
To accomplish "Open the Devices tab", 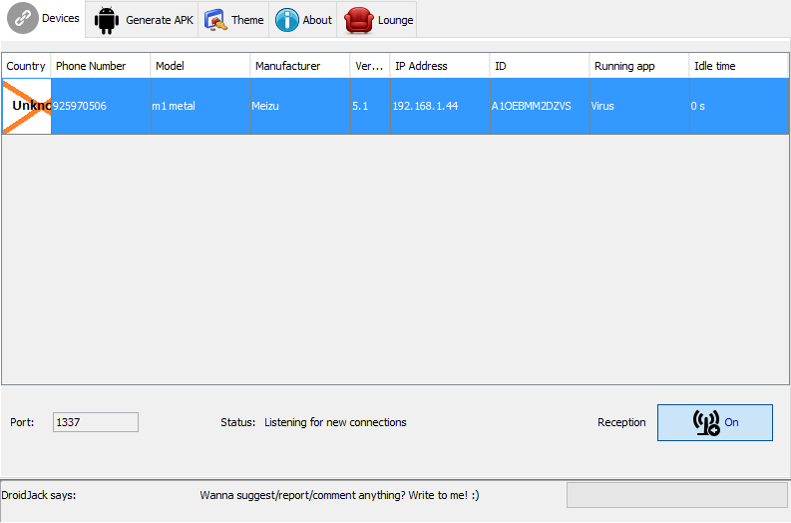I will [x=43, y=19].
